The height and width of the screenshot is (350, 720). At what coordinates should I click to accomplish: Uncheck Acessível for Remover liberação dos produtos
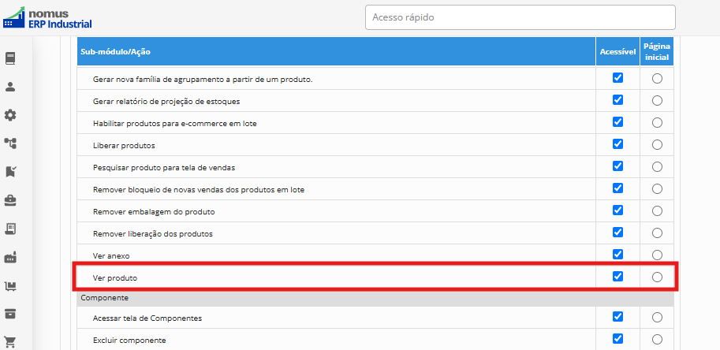(x=617, y=232)
